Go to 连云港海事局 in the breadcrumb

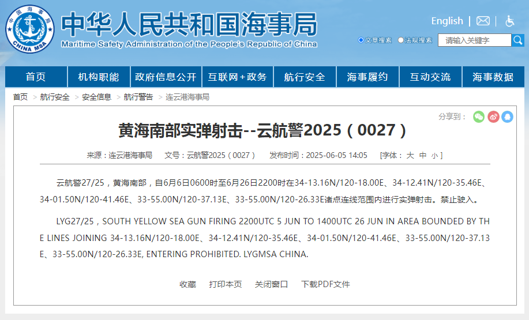[187, 97]
